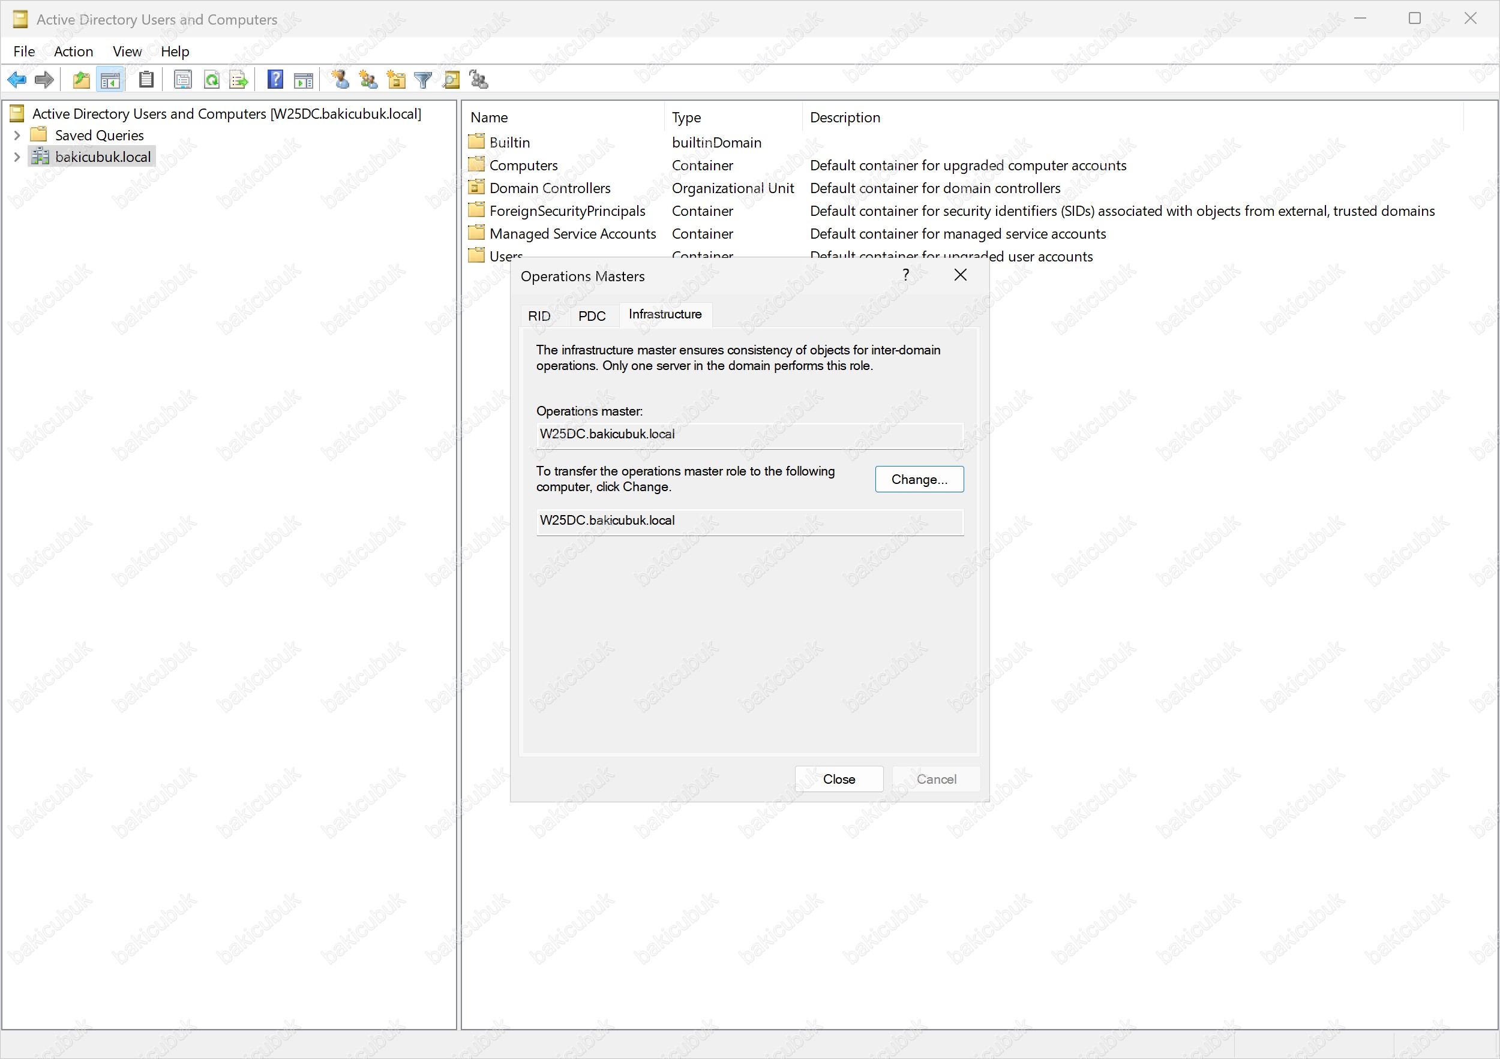Click the Domain Controllers OU icon

click(x=477, y=187)
